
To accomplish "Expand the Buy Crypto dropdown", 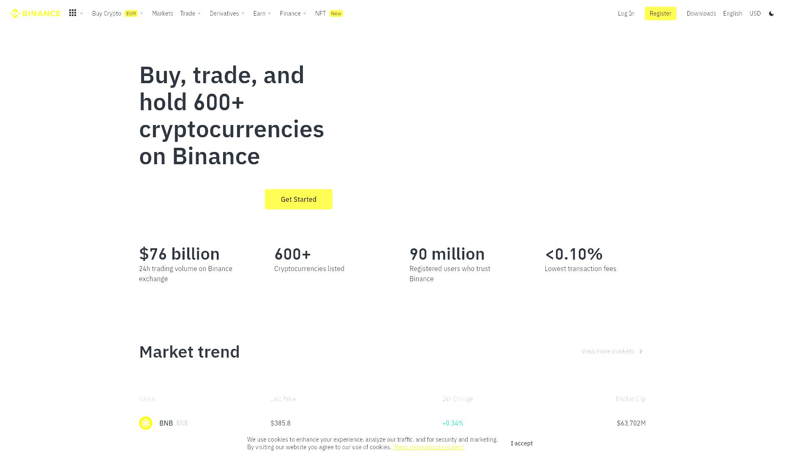I will 118,14.
